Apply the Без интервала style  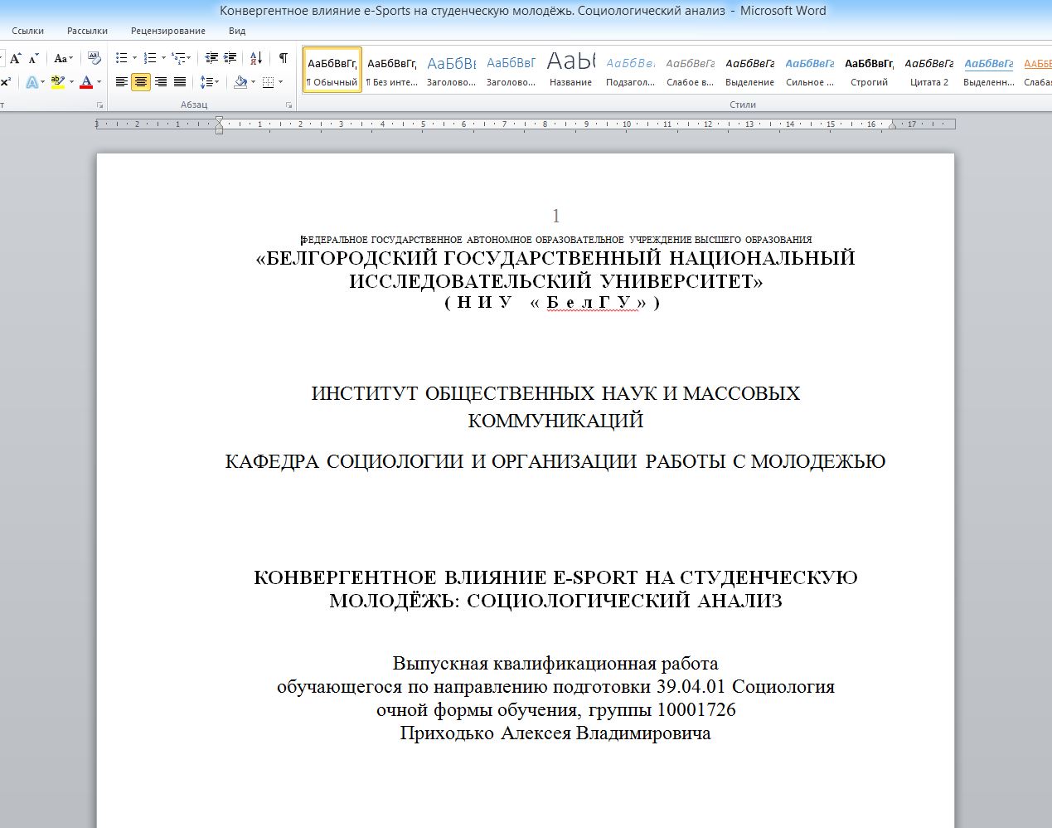coord(392,70)
